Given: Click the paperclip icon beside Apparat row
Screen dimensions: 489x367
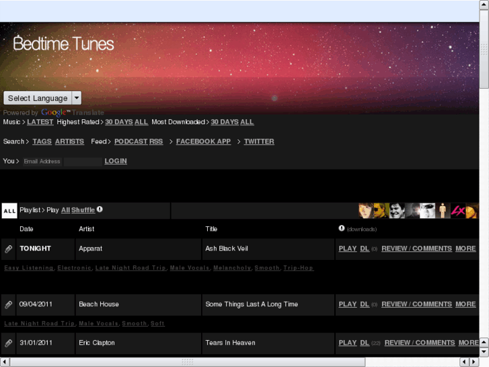Looking at the screenshot, I should pos(9,249).
